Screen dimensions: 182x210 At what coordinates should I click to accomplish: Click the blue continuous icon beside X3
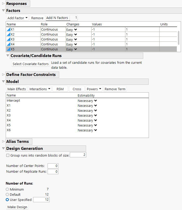(8, 39)
